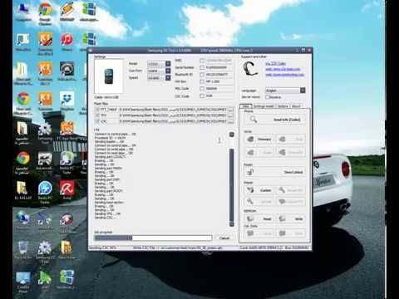Click the job progress bar
Image resolution: width=399 pixels, height=299 pixels.
point(153,238)
